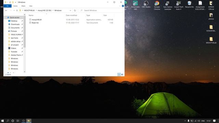Open Grand Theft Auto V shortcut
Screen dimensions: 219x123
click(x=179, y=5)
